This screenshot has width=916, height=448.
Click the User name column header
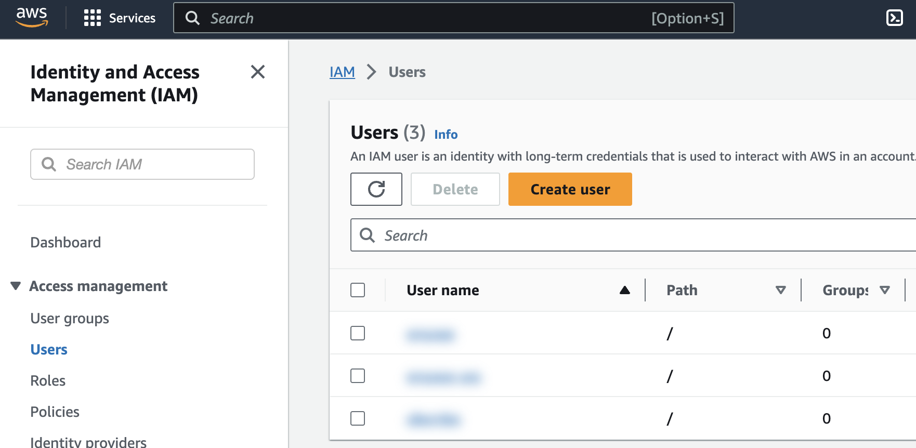443,290
